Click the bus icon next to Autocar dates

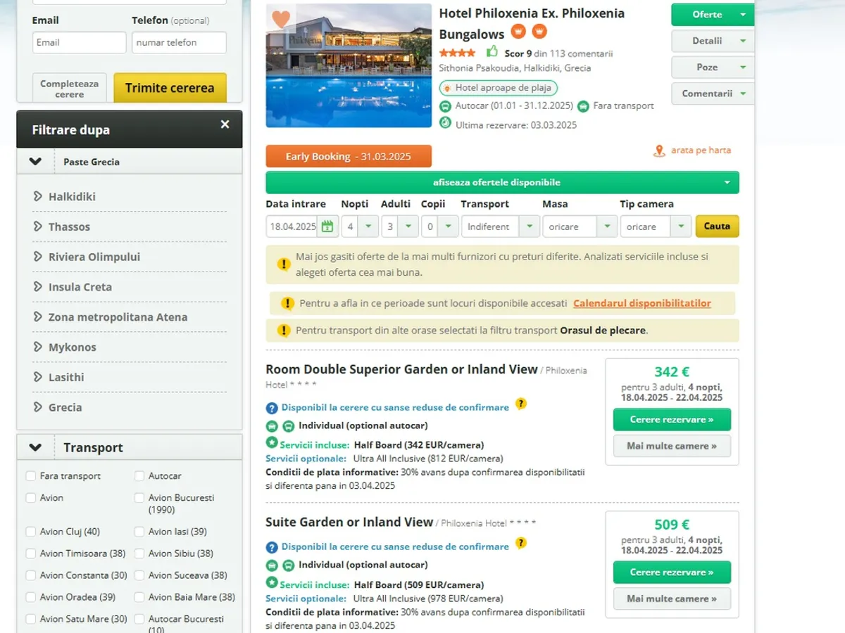pos(445,106)
